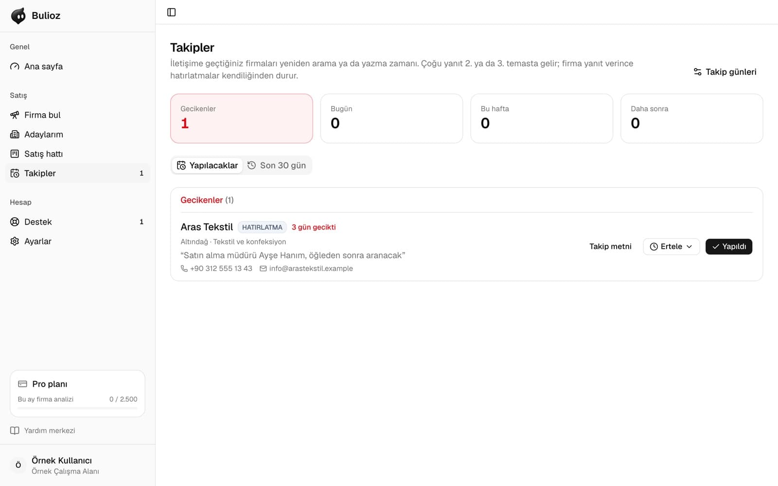This screenshot has width=778, height=486.
Task: Click the Pro planı usage progress bar
Action: (x=77, y=408)
